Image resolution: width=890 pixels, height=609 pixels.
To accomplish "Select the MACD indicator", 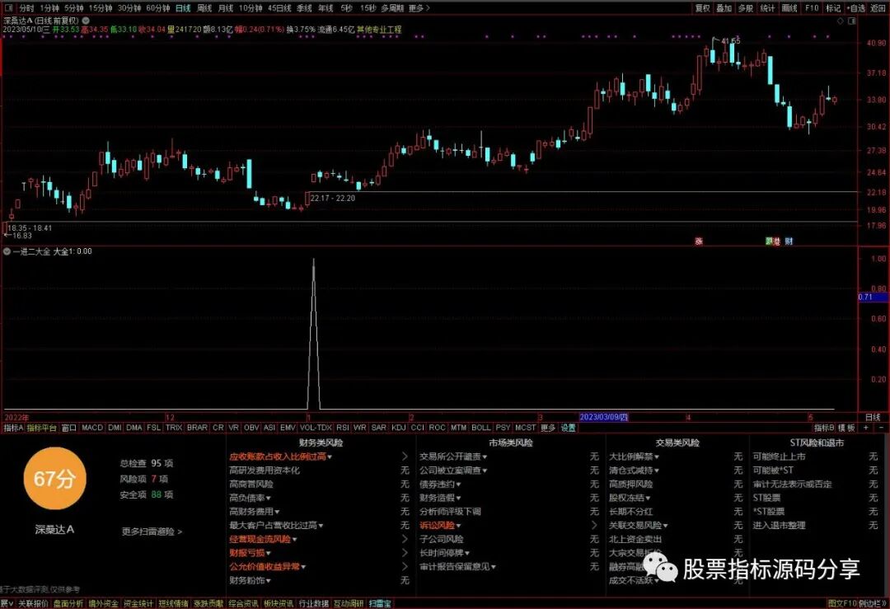I will 92,428.
